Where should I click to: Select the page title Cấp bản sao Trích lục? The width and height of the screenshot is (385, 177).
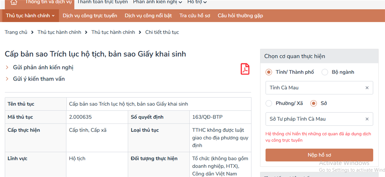pyautogui.click(x=95, y=54)
